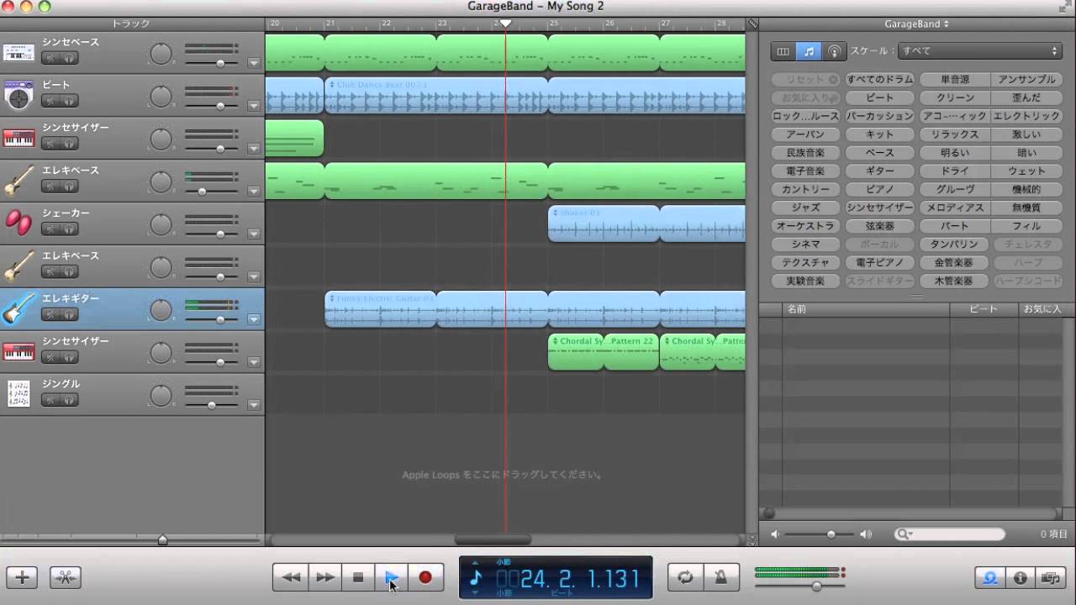Add a new track with plus button
The image size is (1076, 605).
point(22,577)
